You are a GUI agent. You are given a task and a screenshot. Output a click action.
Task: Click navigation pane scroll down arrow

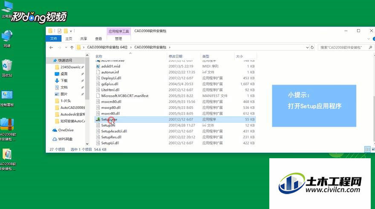tap(87, 144)
